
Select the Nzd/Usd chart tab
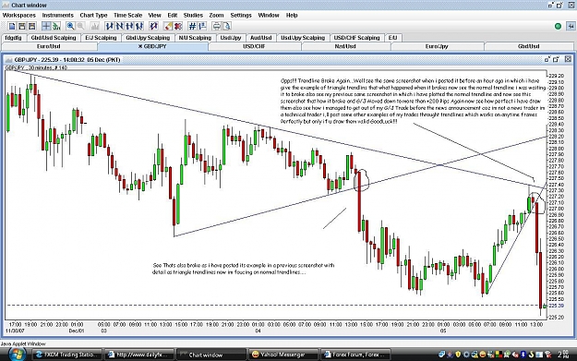click(x=345, y=46)
